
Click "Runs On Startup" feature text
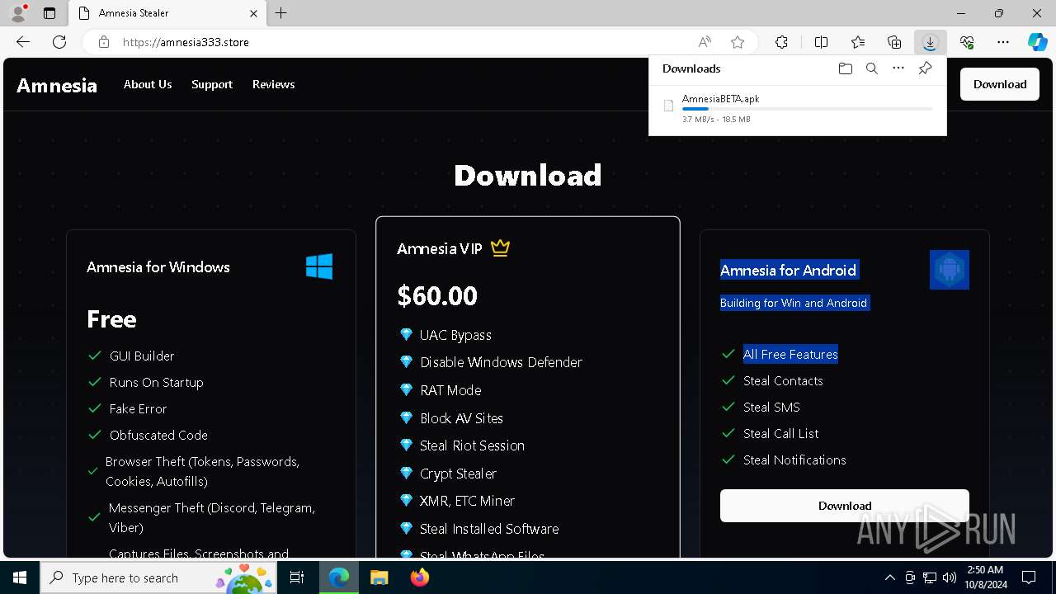click(x=156, y=382)
